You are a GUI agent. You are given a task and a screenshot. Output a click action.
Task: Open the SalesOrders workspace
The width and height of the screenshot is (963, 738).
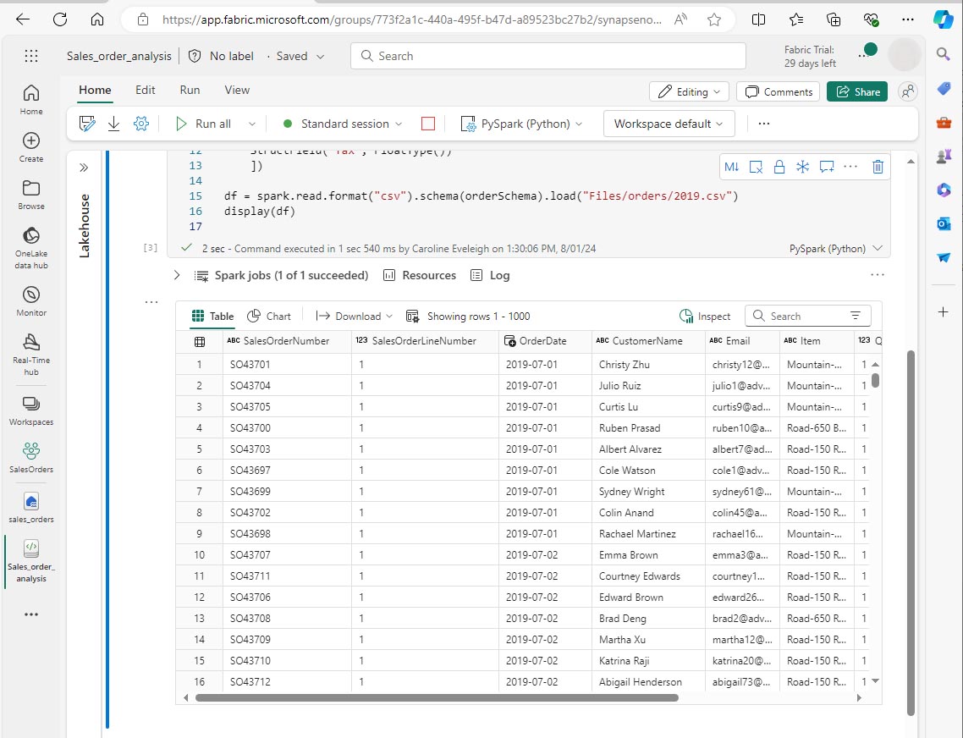click(x=31, y=458)
